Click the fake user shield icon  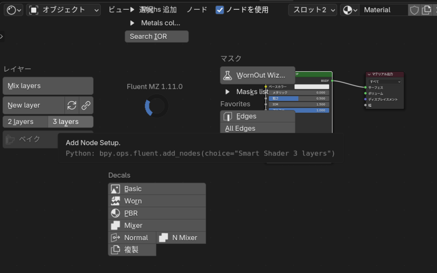[x=414, y=10]
